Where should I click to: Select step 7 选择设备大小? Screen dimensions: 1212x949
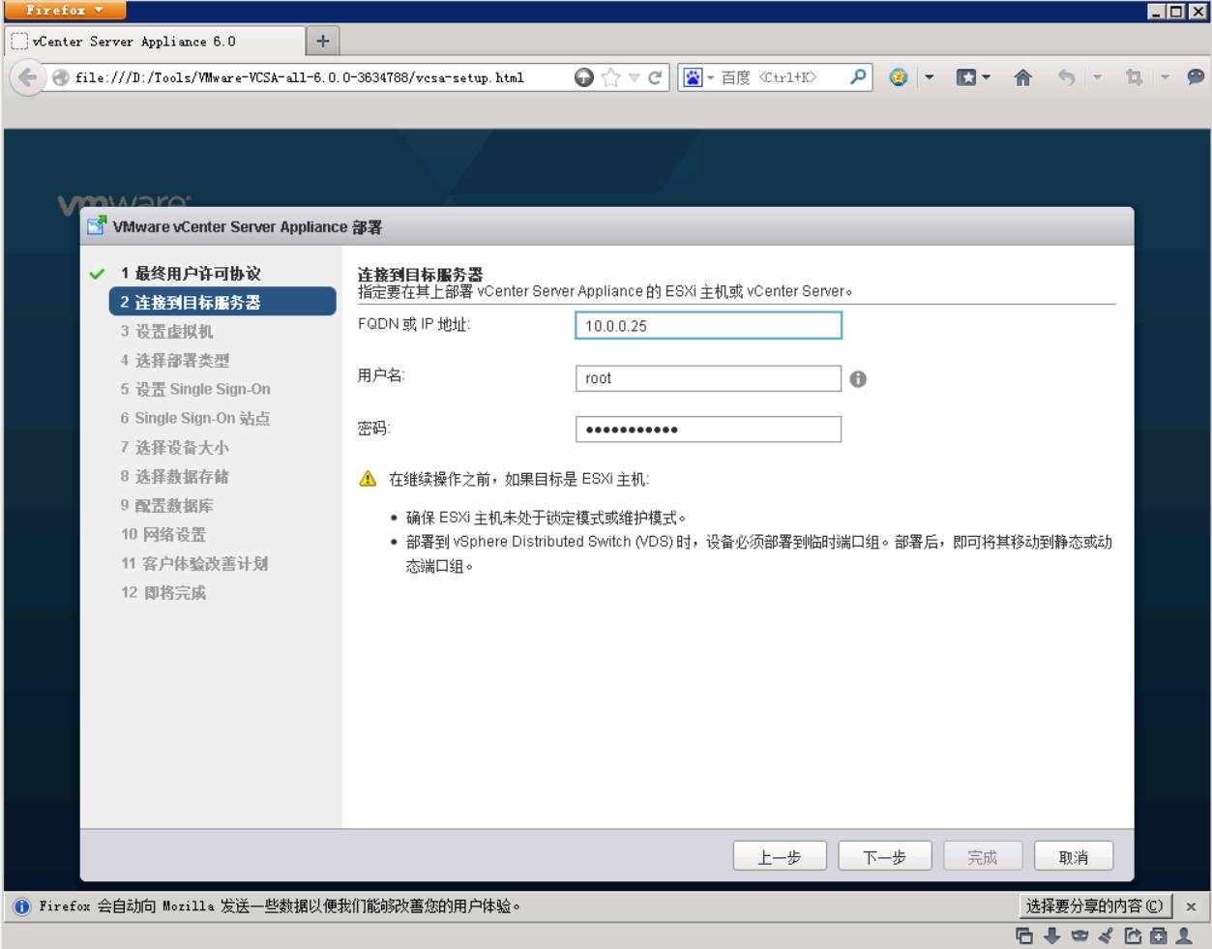[x=175, y=447]
